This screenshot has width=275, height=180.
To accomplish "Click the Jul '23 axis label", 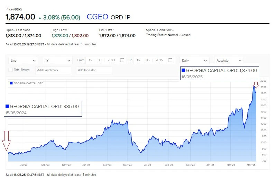I will (x=24, y=165).
